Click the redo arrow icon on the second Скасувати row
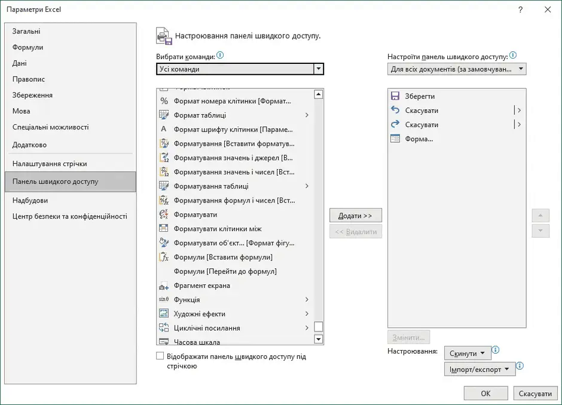 click(x=395, y=124)
